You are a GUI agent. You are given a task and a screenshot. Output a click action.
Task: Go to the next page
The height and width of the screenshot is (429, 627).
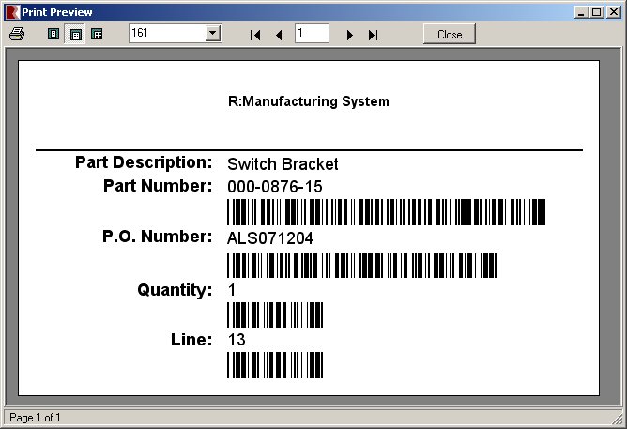click(350, 35)
